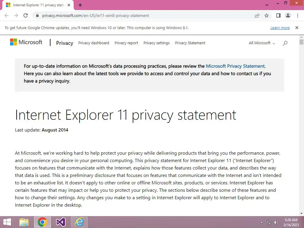
Task: Open new tab with plus button
Action: (x=80, y=5)
